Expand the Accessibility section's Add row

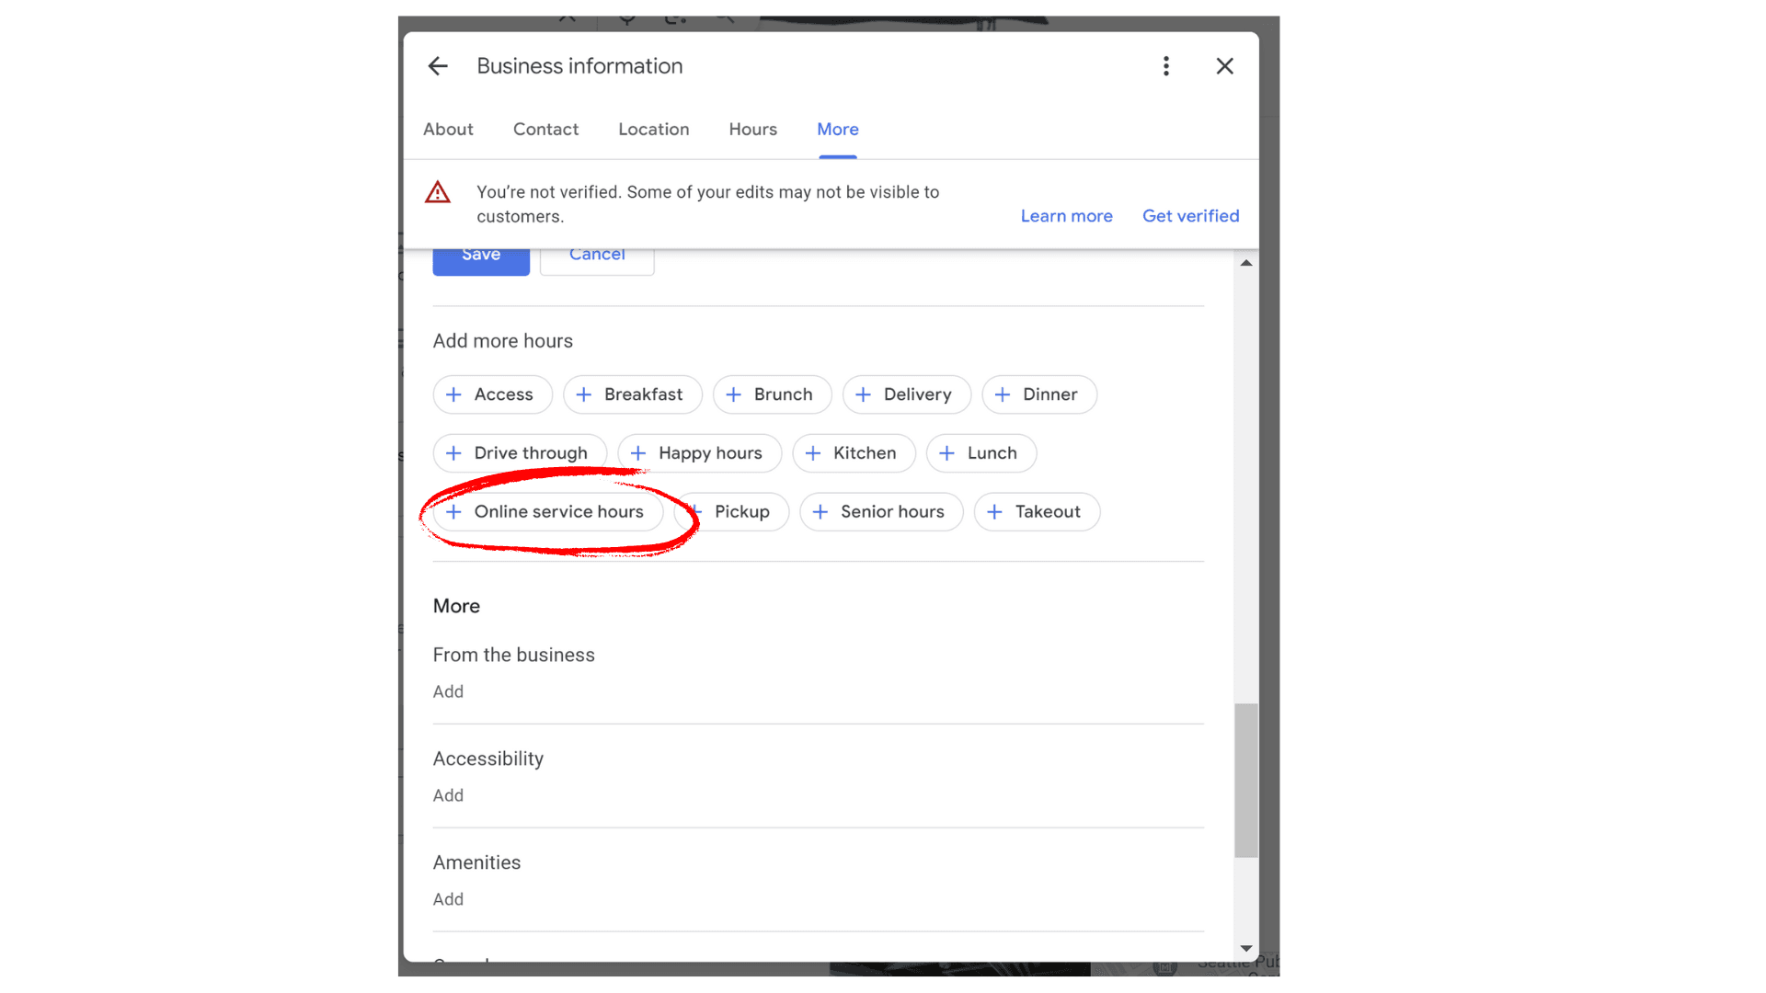click(x=448, y=795)
